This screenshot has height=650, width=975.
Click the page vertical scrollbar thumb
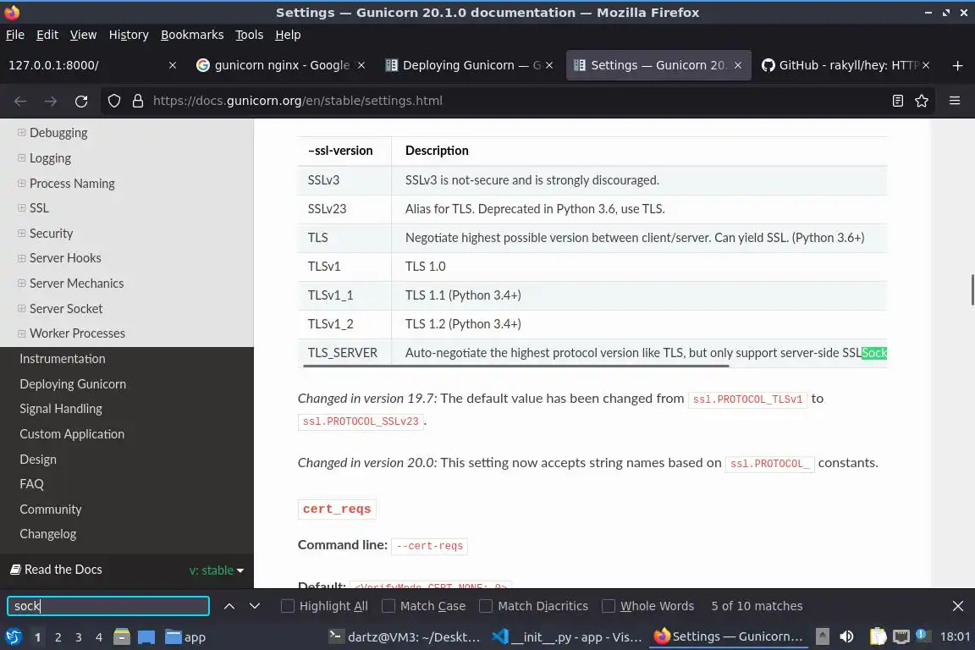coord(972,289)
